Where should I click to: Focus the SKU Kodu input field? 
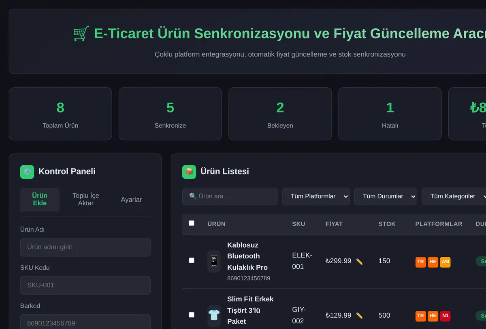coord(85,285)
